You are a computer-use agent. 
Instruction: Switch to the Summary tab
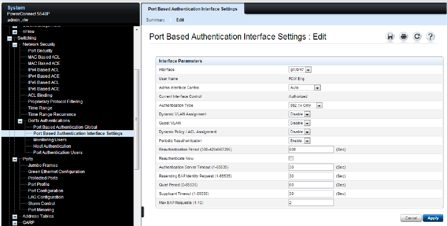pos(155,20)
